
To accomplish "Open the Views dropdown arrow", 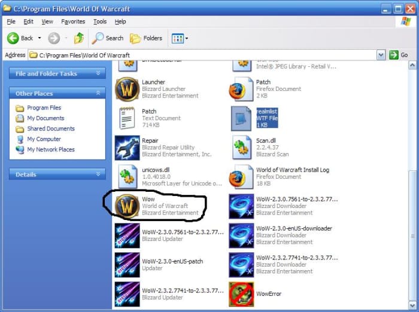I will (x=187, y=38).
